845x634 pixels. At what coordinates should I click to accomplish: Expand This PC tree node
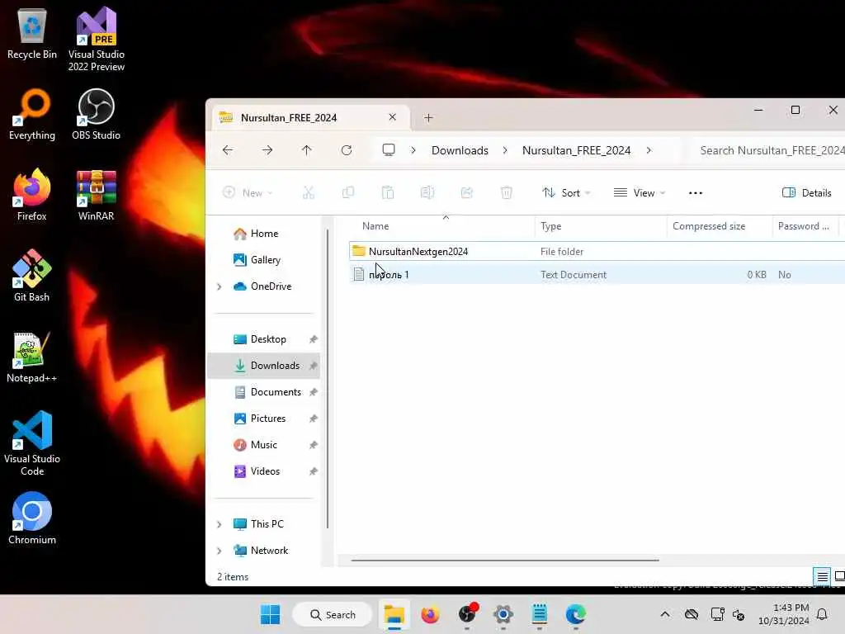coord(220,524)
